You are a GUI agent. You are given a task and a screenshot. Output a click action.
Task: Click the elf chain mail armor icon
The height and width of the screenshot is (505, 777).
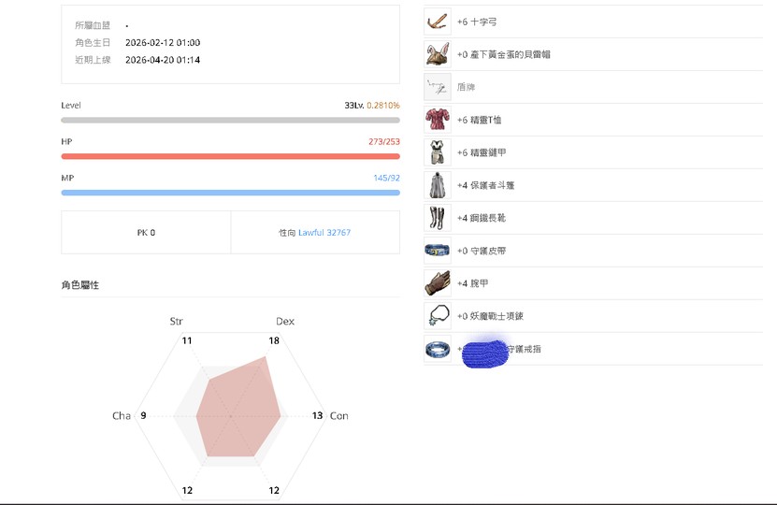[x=438, y=152]
